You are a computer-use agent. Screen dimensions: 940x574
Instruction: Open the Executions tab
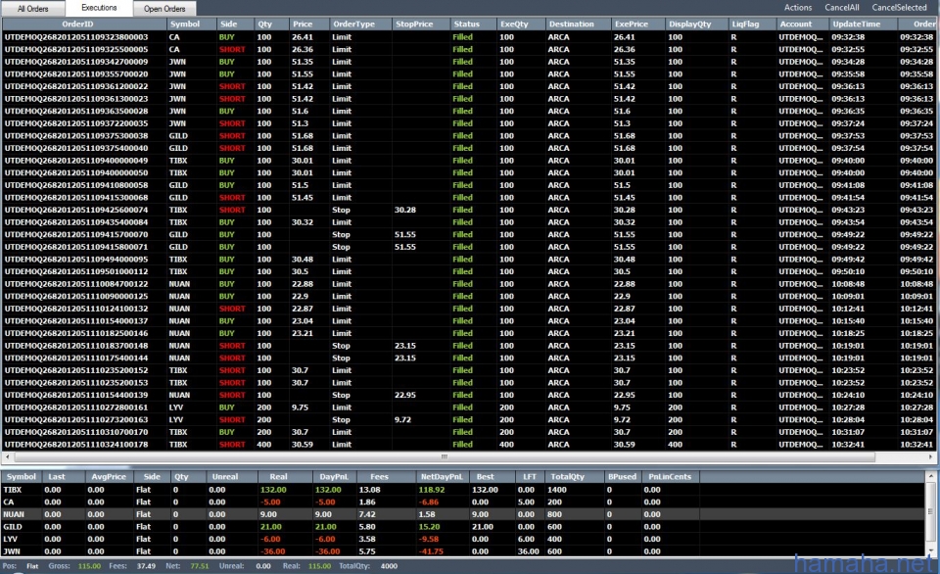coord(99,8)
